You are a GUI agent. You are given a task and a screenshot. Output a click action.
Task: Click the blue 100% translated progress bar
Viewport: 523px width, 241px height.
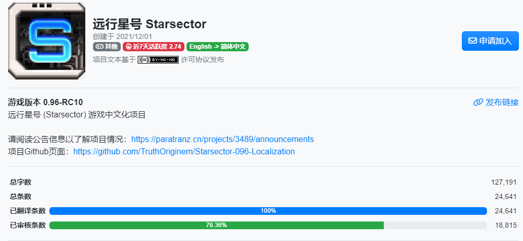[x=268, y=211]
